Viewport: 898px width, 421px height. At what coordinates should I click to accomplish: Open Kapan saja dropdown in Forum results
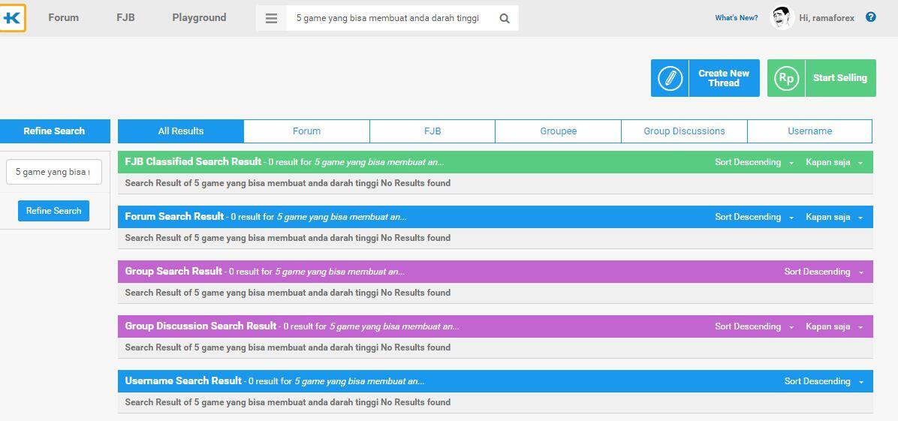tap(834, 217)
